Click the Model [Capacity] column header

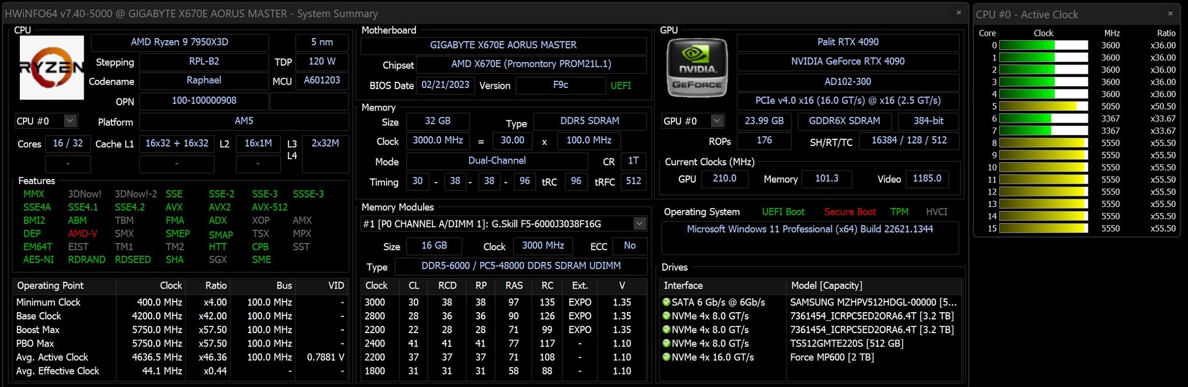tap(874, 285)
